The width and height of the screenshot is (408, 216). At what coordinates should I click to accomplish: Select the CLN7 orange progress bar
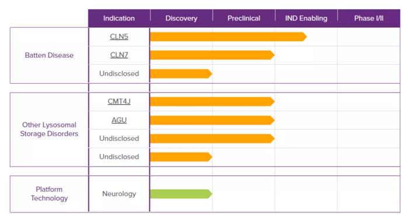coord(212,55)
